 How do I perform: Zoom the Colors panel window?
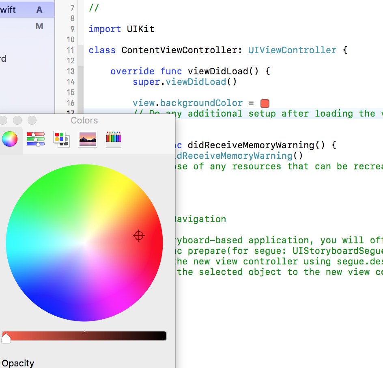[x=32, y=120]
